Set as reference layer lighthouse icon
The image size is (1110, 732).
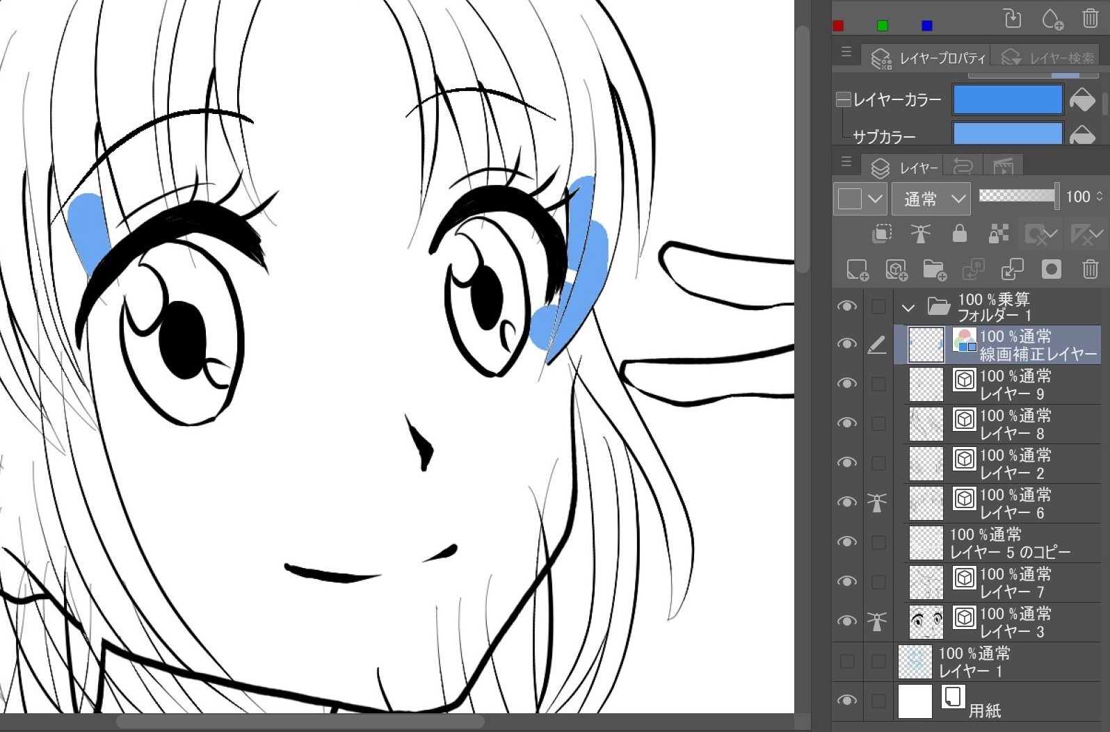[x=921, y=234]
